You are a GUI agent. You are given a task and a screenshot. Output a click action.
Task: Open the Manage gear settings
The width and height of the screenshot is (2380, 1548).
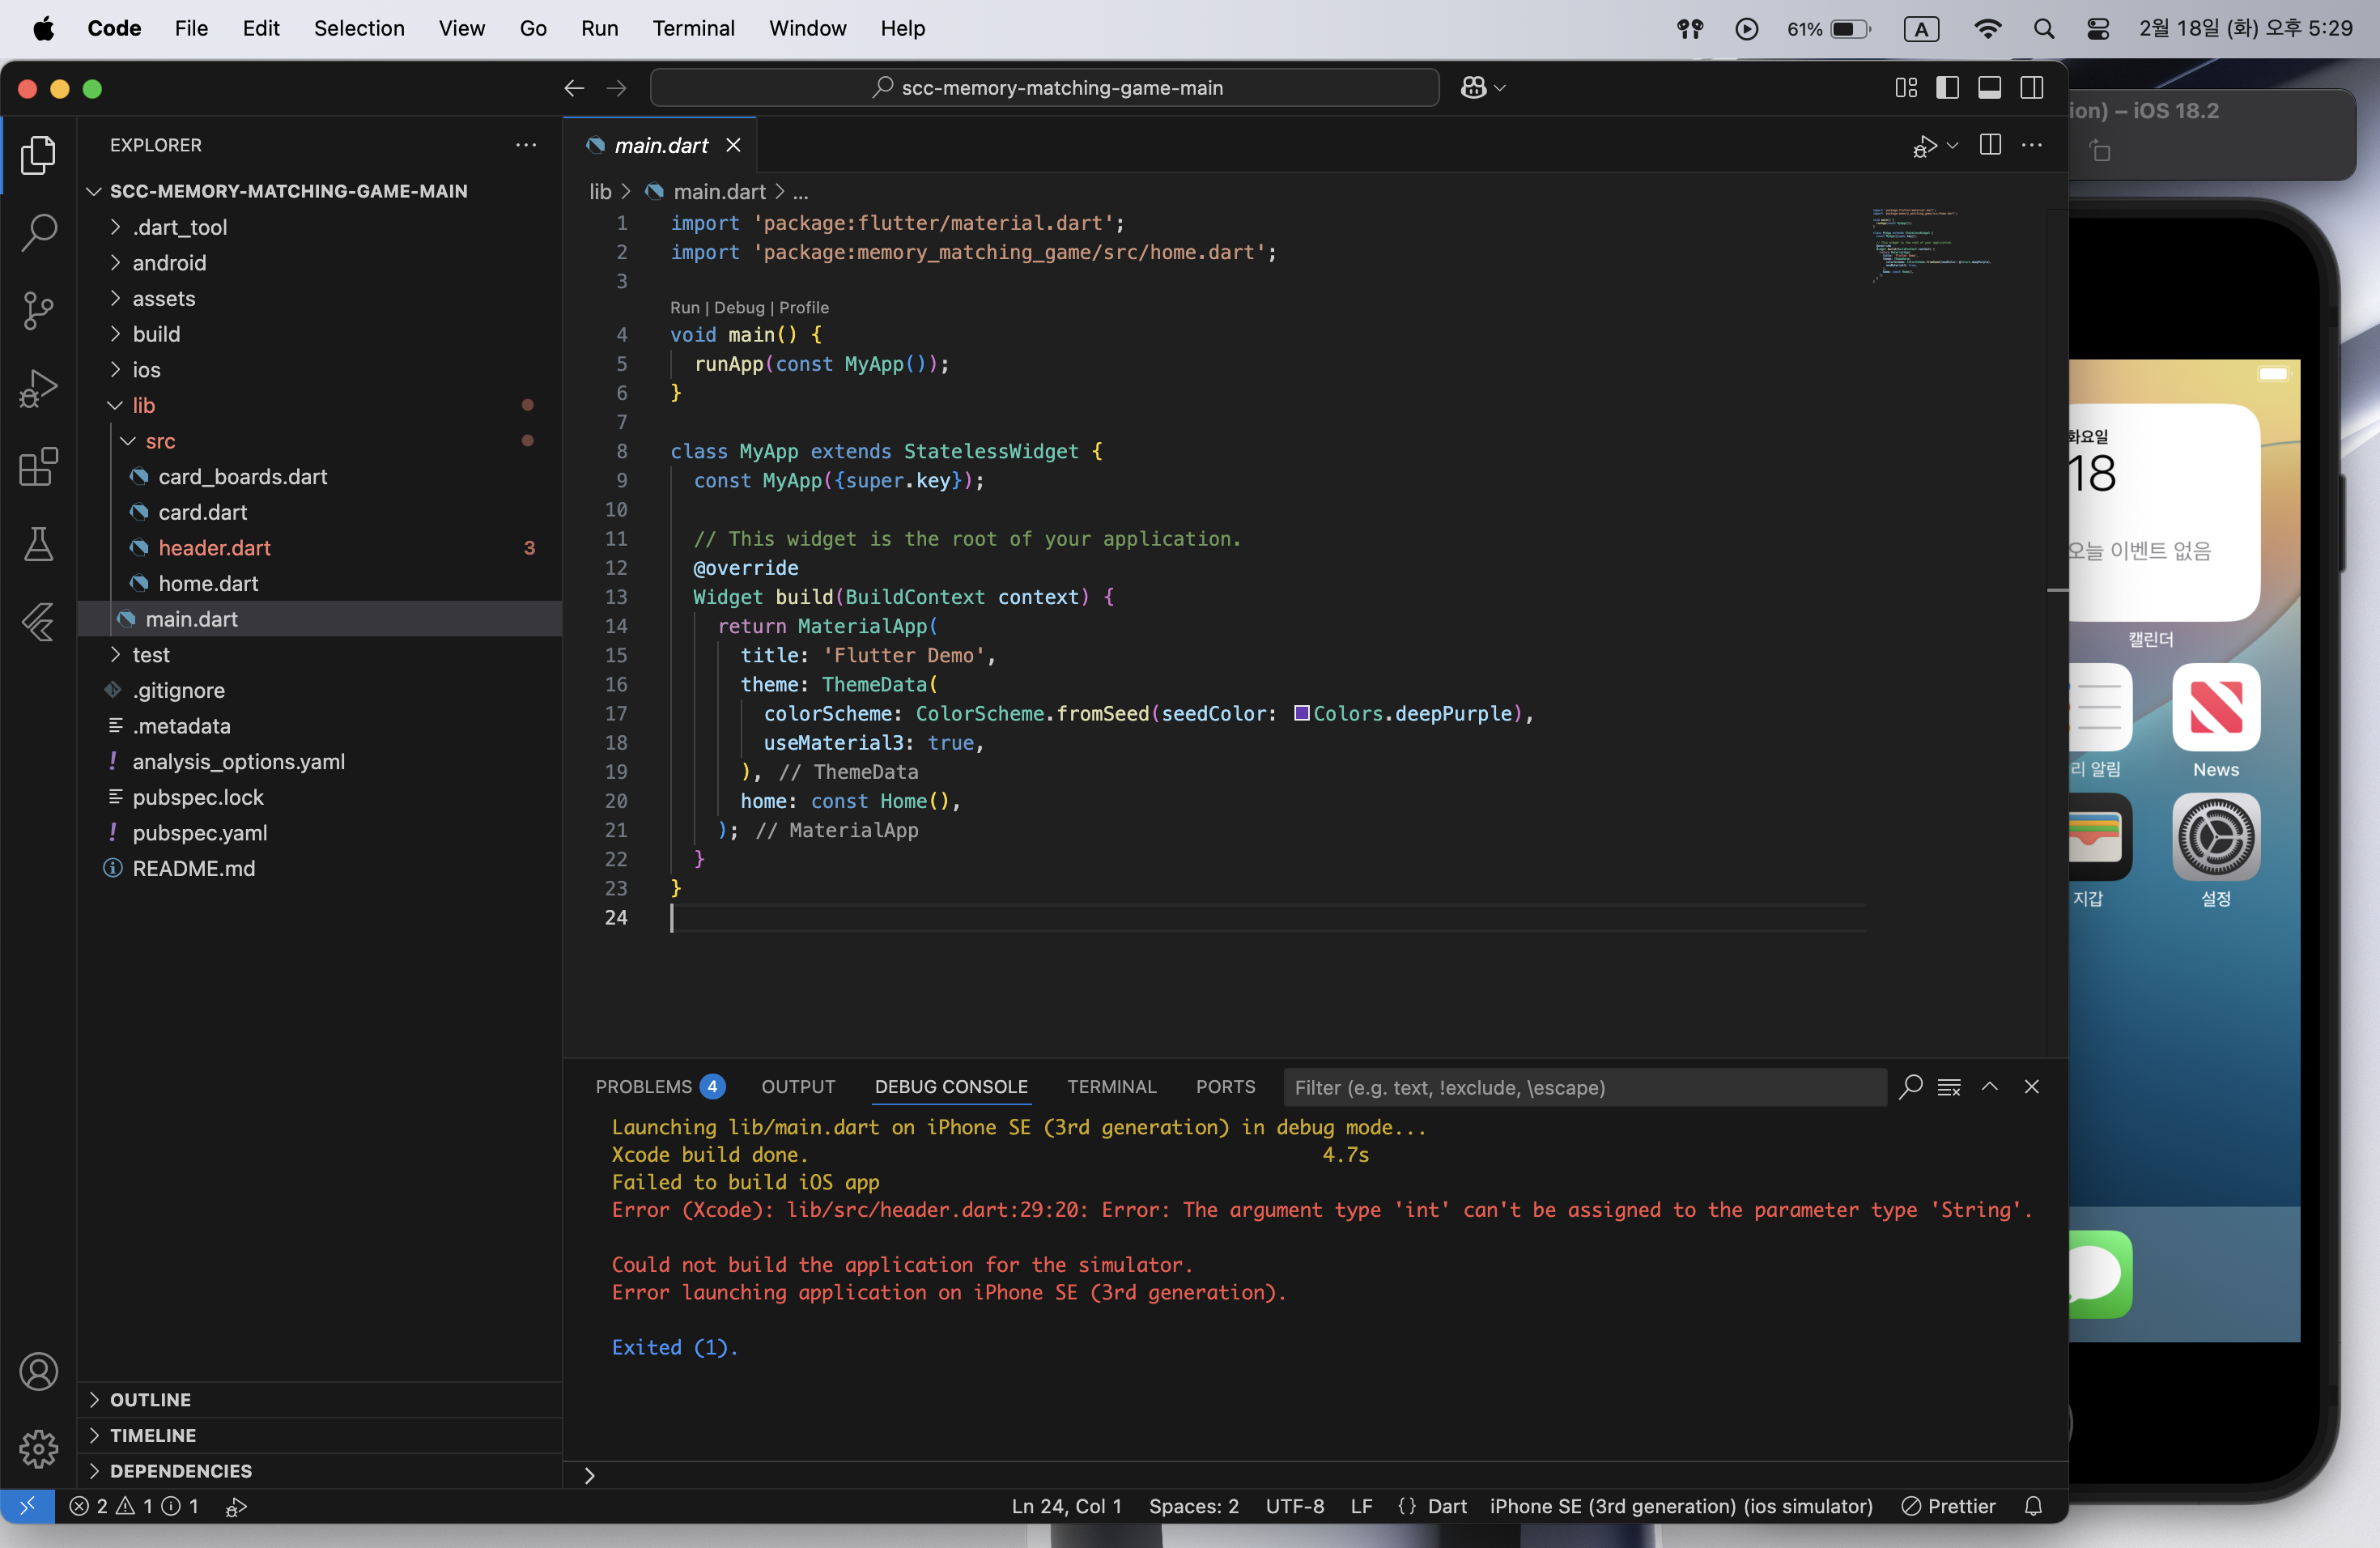pos(38,1449)
